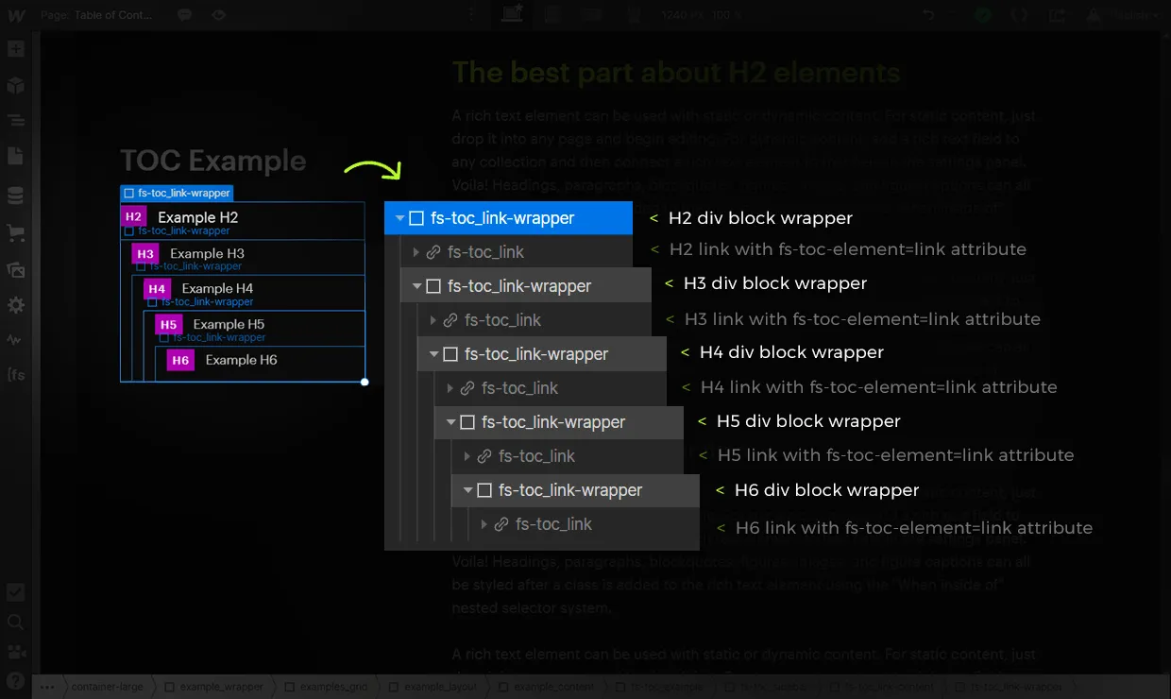1171x699 pixels.
Task: Open the Webflow logo menu
Action: pyautogui.click(x=15, y=15)
